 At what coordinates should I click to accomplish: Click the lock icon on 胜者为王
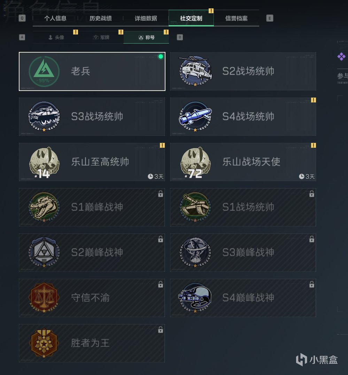pos(161,330)
